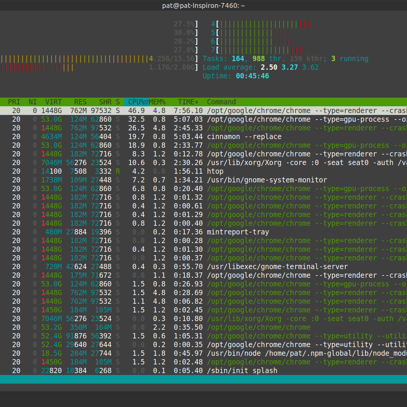This screenshot has height=407, width=407.
Task: Sort by MEM% column header
Action: (157, 102)
